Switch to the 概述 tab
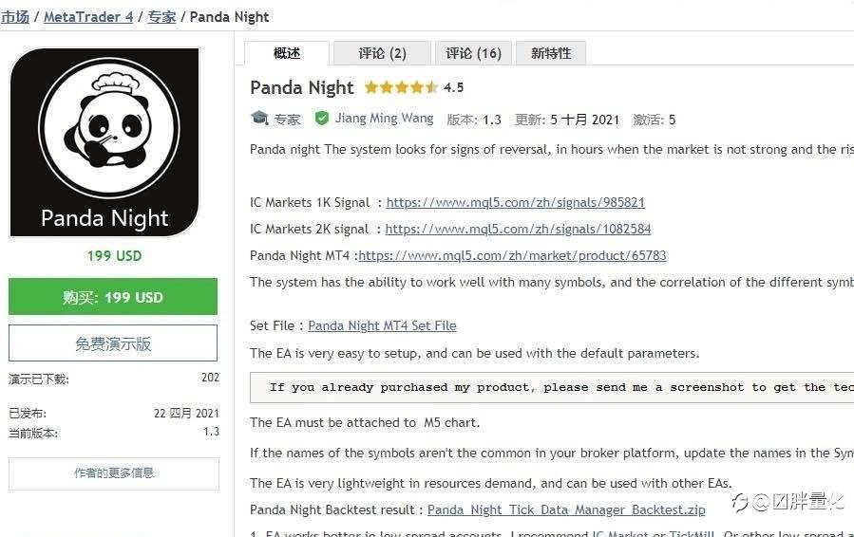Image resolution: width=854 pixels, height=537 pixels. click(x=286, y=53)
